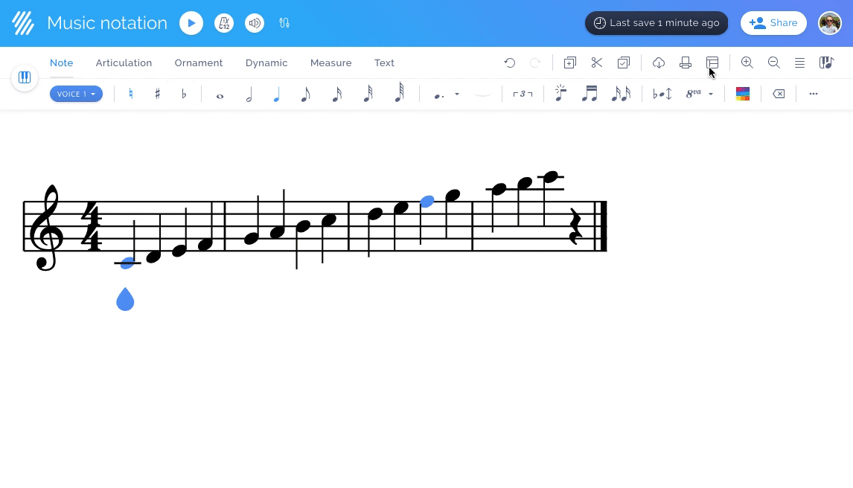Undo the last edit
The image size is (853, 488).
509,62
